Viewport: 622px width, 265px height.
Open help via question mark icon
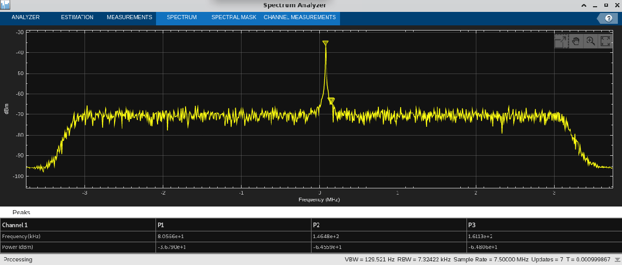tap(609, 18)
